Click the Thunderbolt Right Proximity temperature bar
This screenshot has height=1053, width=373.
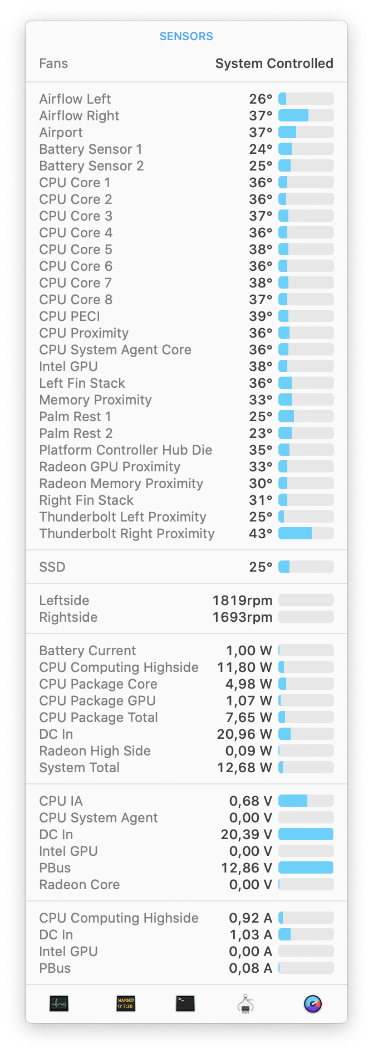pyautogui.click(x=306, y=534)
